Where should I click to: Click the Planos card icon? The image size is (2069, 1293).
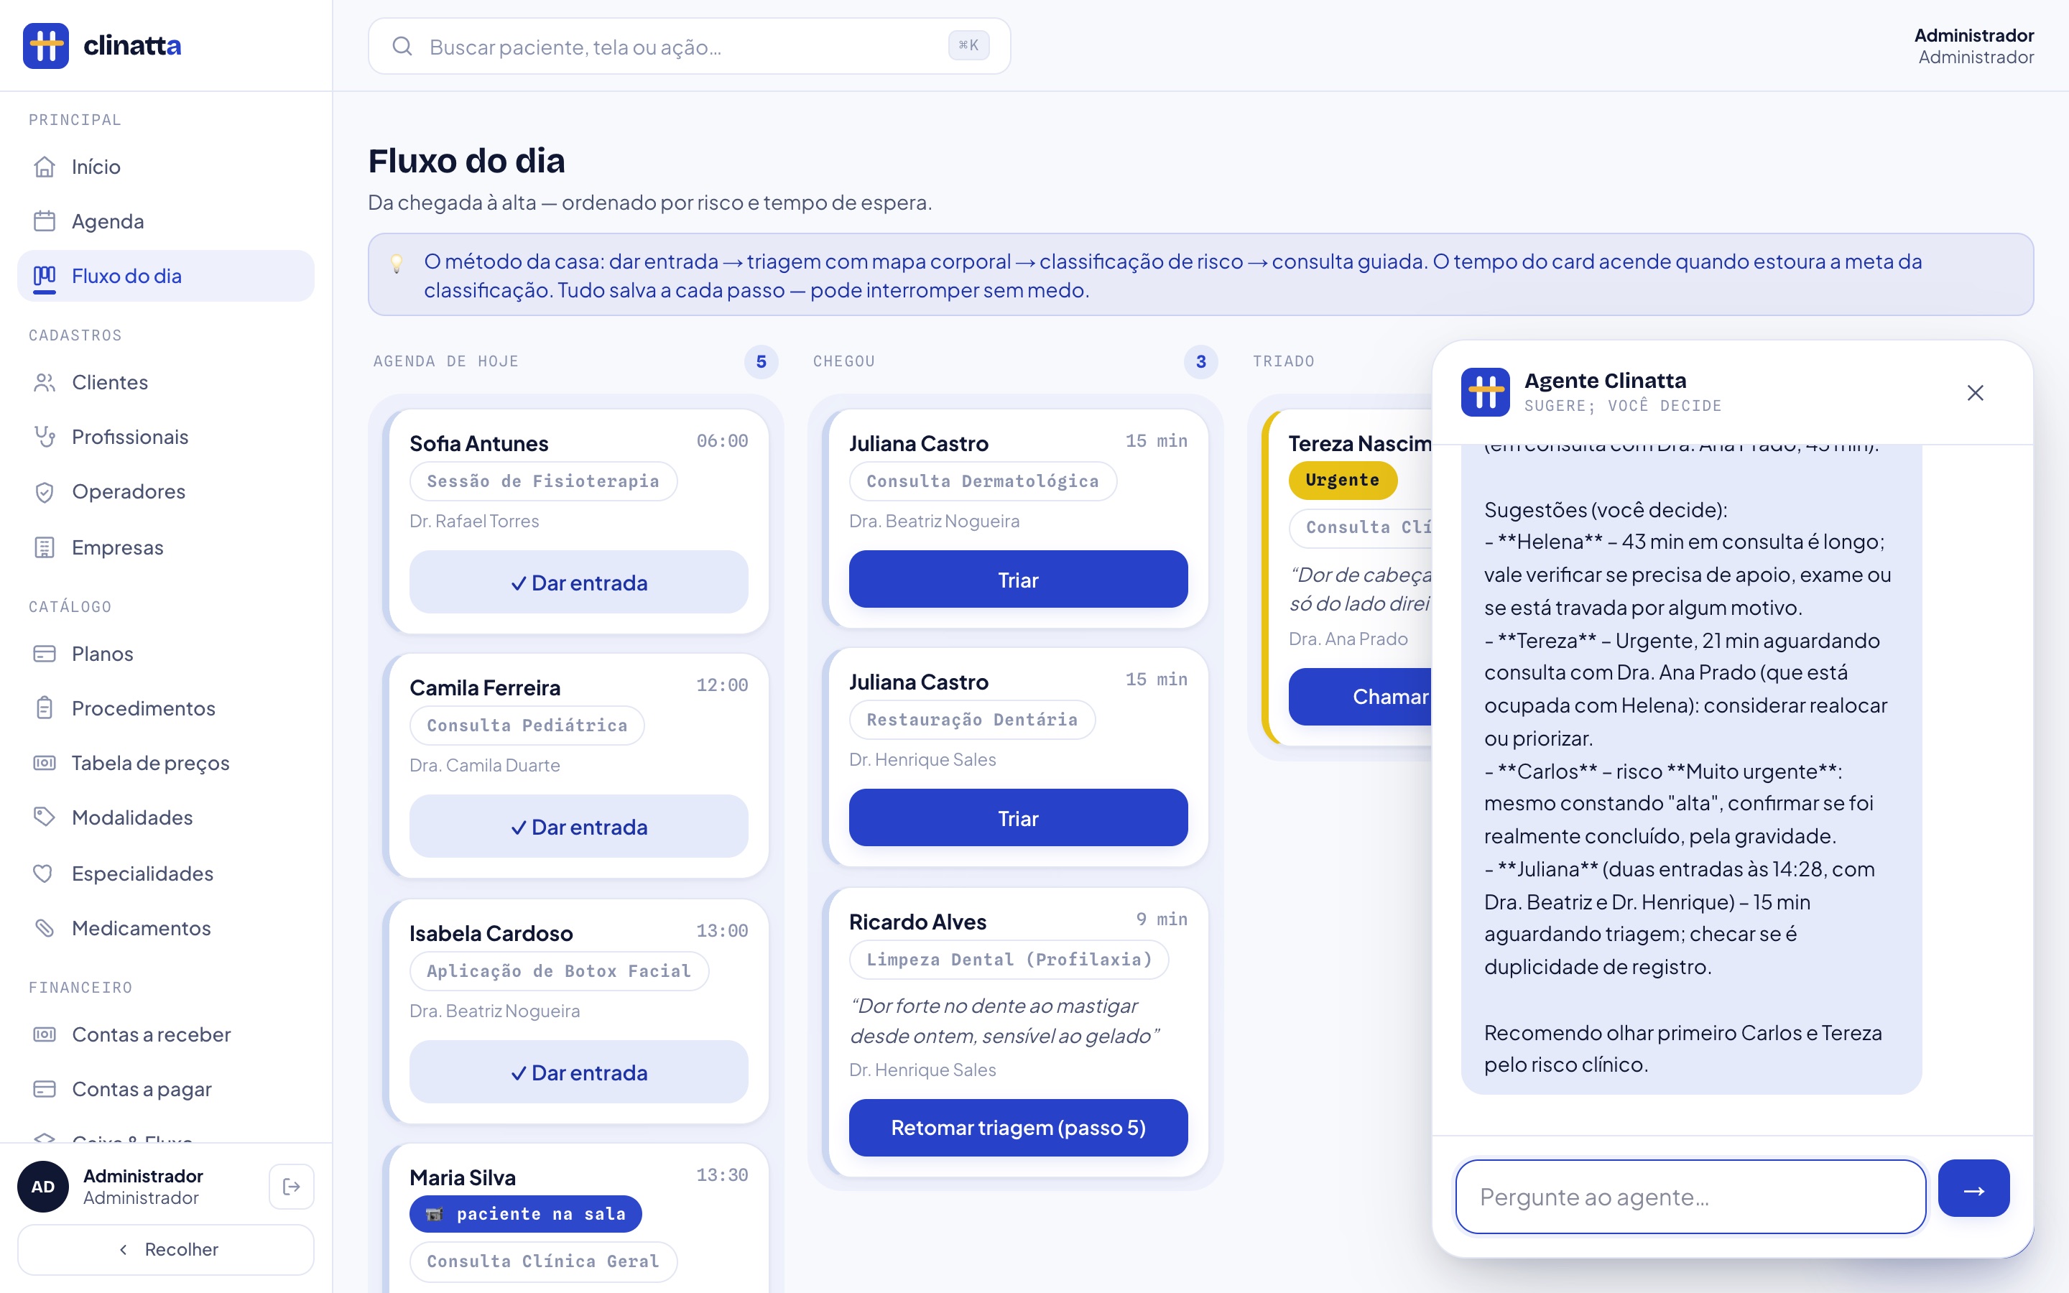[45, 654]
